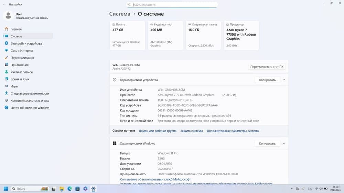The width and height of the screenshot is (344, 193).
Task: Open Microsoft Store from the taskbar
Action: tap(77, 189)
